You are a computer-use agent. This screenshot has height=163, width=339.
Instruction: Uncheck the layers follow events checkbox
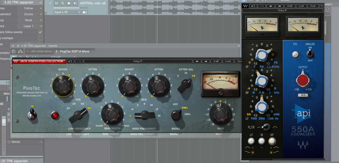40,32
